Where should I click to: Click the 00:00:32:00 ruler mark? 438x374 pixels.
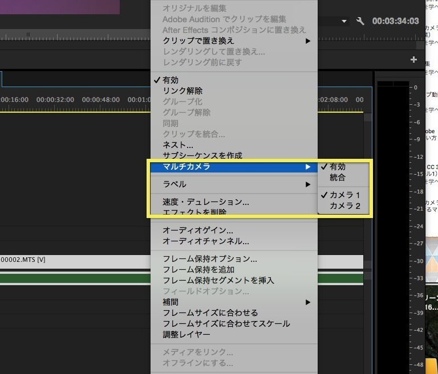pyautogui.click(x=55, y=100)
